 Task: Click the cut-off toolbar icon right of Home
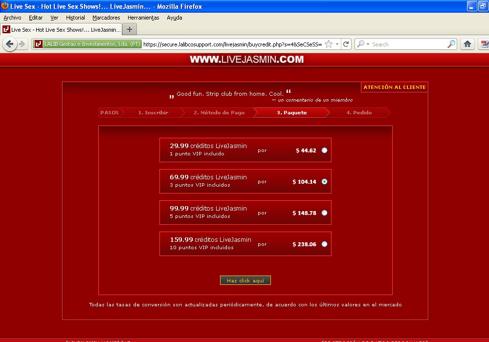[x=484, y=44]
